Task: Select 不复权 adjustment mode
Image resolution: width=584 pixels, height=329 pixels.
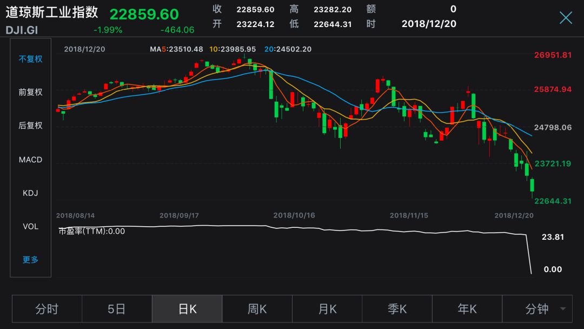Action: [30, 59]
